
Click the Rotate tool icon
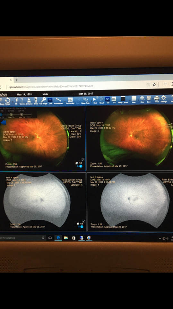click(x=7, y=101)
